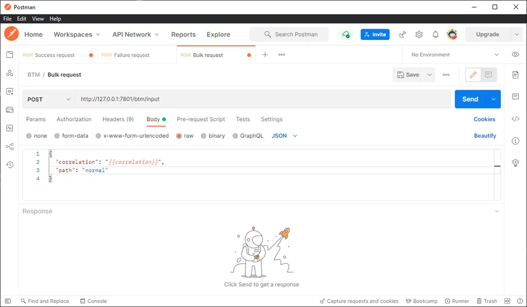
Task: Open the Comments icon in right sidebar
Action: [x=515, y=97]
